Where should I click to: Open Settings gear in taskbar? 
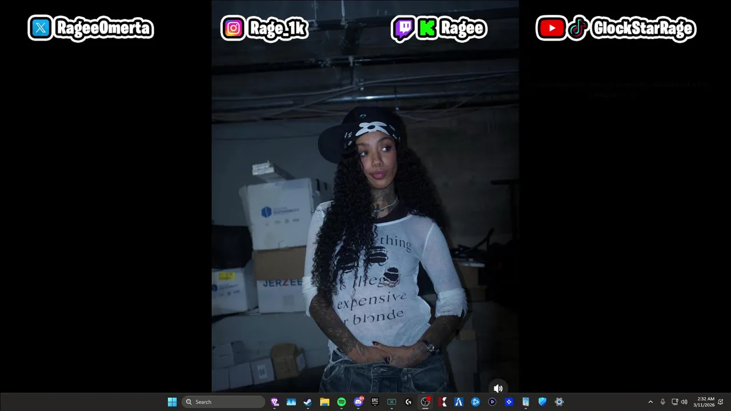[x=559, y=402]
